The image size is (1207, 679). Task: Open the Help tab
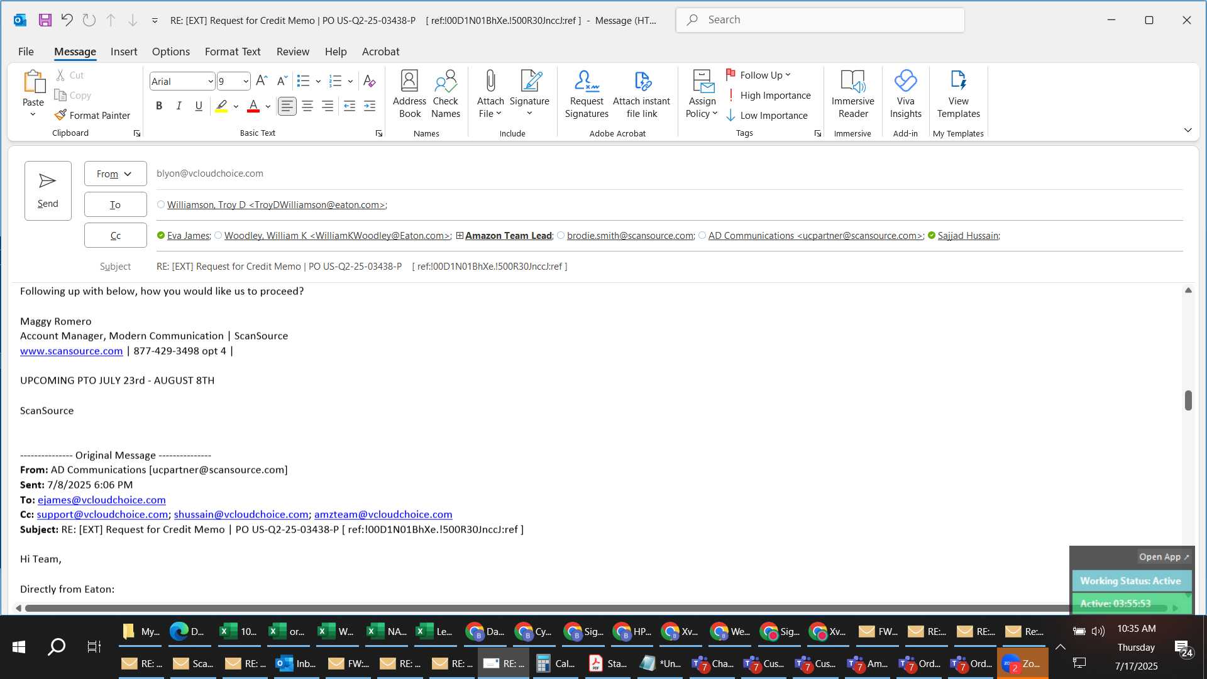click(336, 52)
